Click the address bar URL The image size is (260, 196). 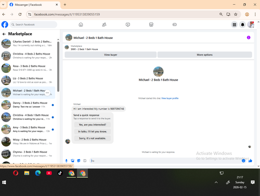click(67, 15)
